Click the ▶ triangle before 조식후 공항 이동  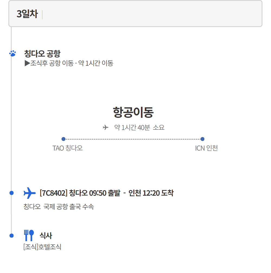click(x=27, y=63)
